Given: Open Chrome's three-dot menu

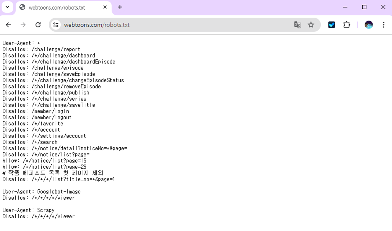Looking at the screenshot, I should click(x=384, y=25).
